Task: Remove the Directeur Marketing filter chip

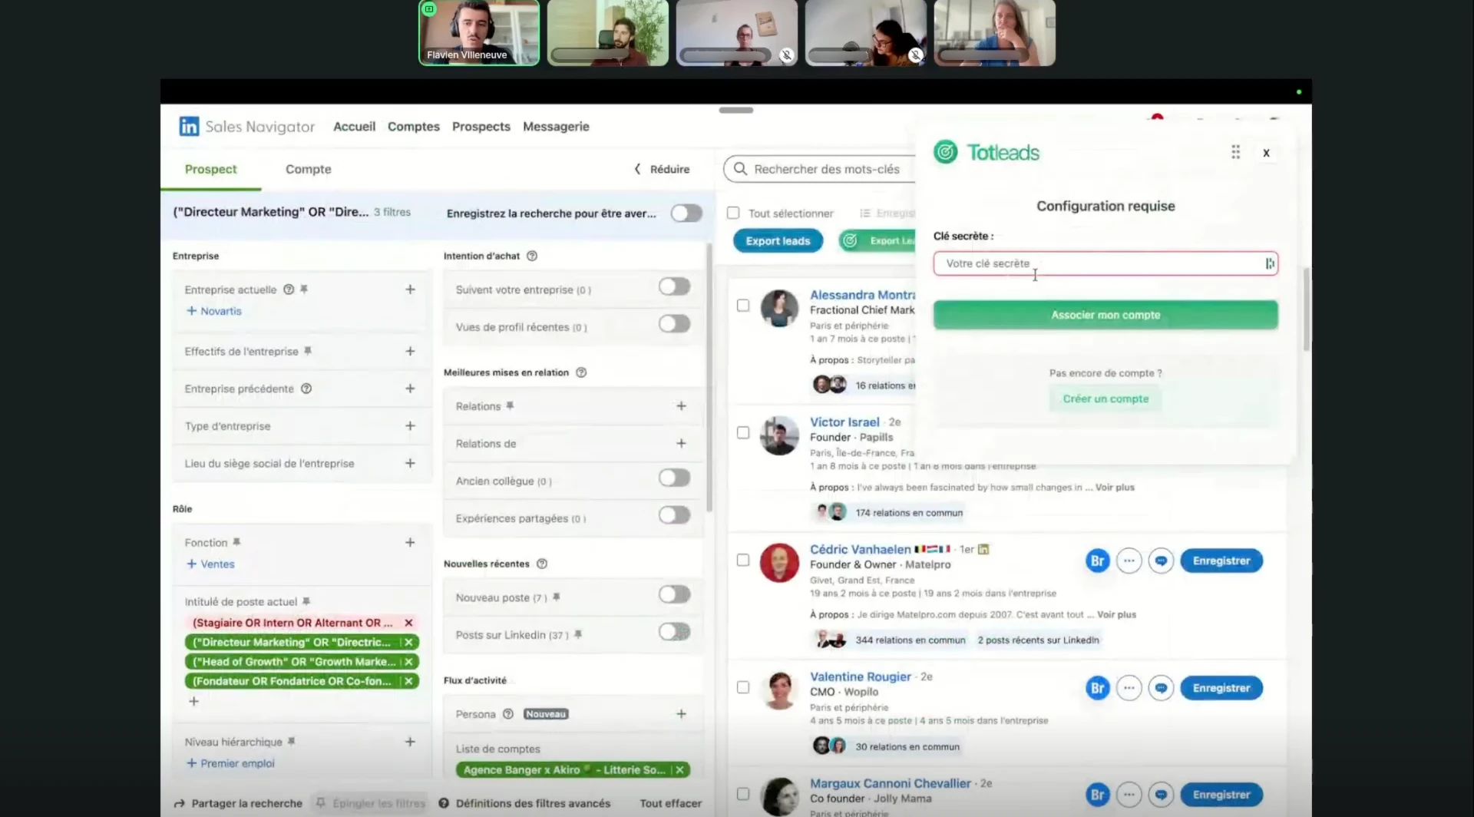Action: tap(408, 642)
